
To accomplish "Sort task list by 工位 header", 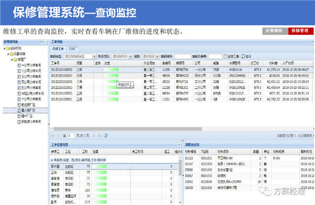I will point(71,151).
